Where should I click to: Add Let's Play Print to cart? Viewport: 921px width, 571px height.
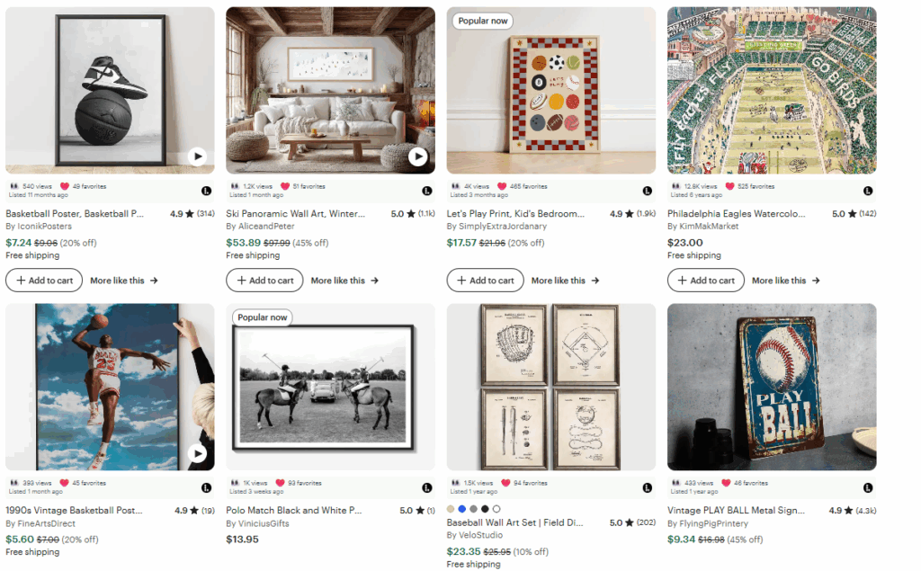[x=486, y=281]
